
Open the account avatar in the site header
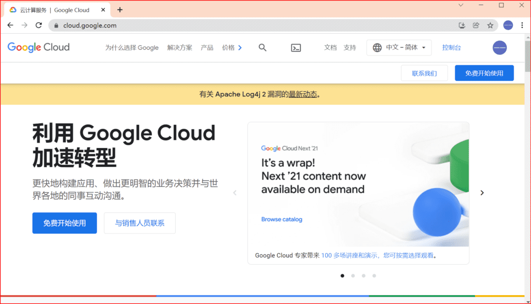click(499, 47)
